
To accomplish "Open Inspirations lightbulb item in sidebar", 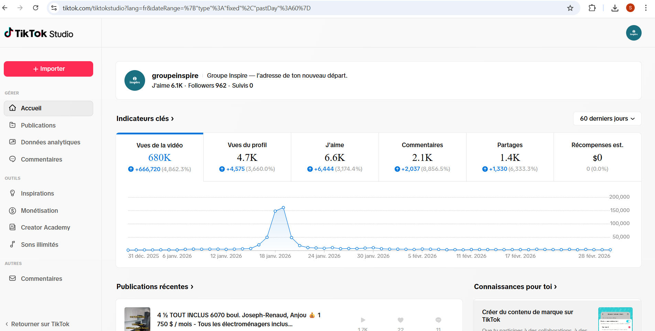I will point(37,194).
